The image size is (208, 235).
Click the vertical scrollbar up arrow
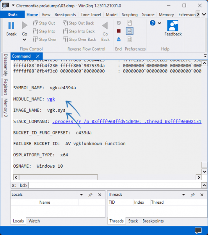coord(204,63)
